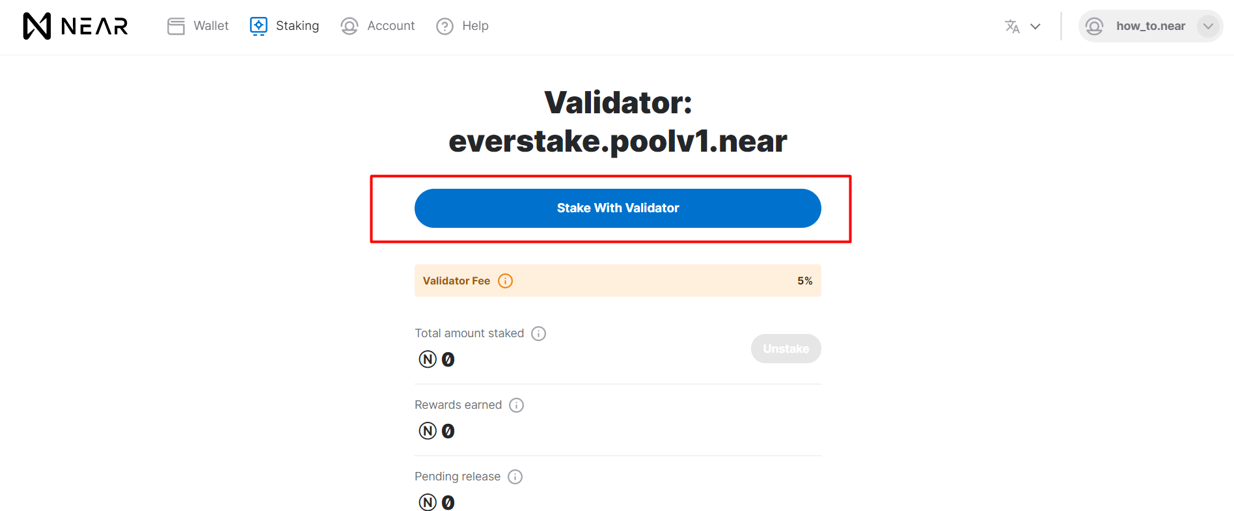Click the how_to.near account avatar
This screenshot has width=1234, height=511.
[x=1095, y=26]
